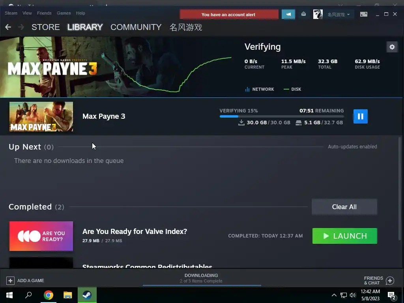Minimize the Steam window
This screenshot has height=303, width=404.
(378, 15)
